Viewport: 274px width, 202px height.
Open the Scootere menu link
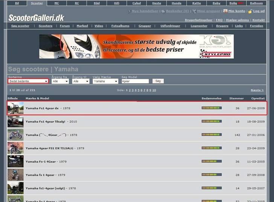46,26
